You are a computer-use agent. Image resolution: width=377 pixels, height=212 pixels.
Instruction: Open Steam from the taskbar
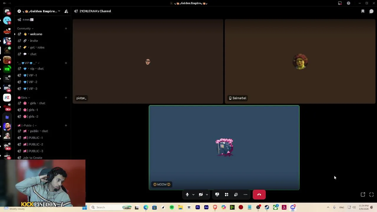click(x=267, y=207)
